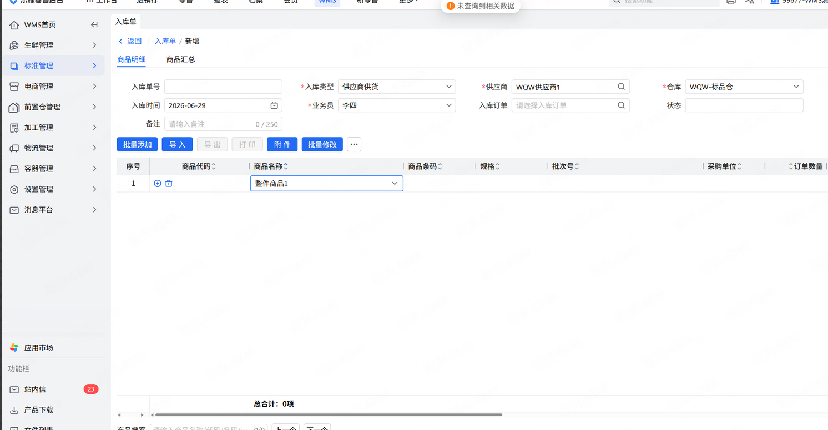The height and width of the screenshot is (430, 828).
Task: Expand the 容器管理 submenu chevron
Action: pos(94,169)
